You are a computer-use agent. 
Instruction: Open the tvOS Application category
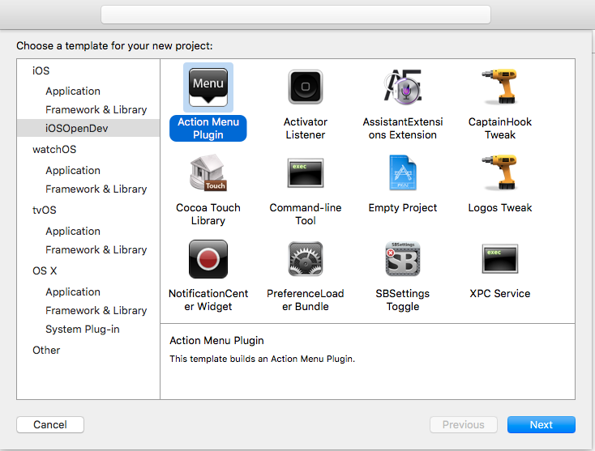click(x=73, y=232)
